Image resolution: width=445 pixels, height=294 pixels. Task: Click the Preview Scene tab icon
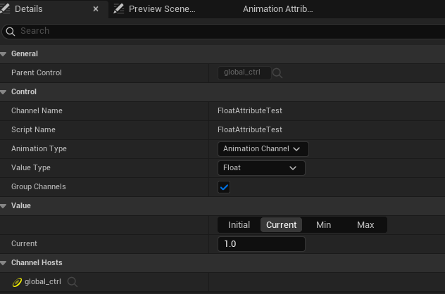coord(118,9)
